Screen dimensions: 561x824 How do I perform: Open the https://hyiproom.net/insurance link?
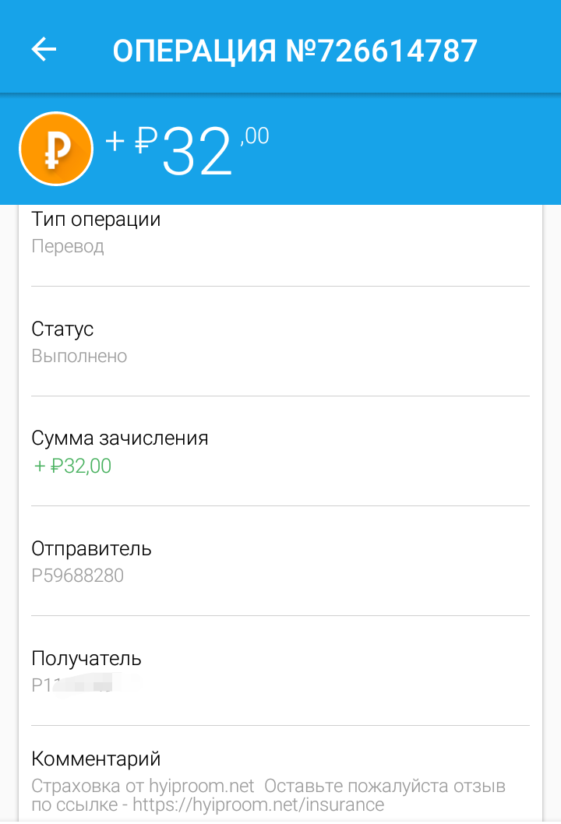pos(258,805)
